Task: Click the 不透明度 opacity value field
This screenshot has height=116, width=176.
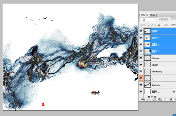Action: pyautogui.click(x=173, y=20)
